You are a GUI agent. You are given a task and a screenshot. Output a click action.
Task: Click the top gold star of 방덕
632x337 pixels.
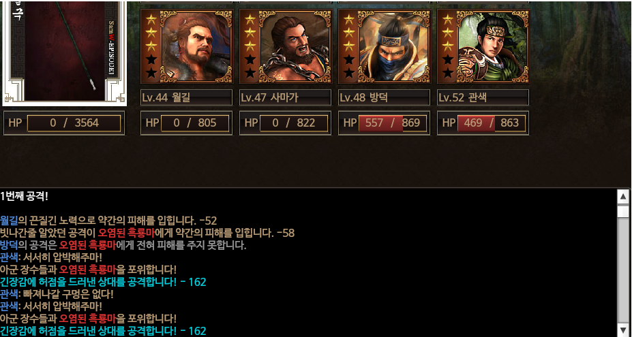(348, 19)
